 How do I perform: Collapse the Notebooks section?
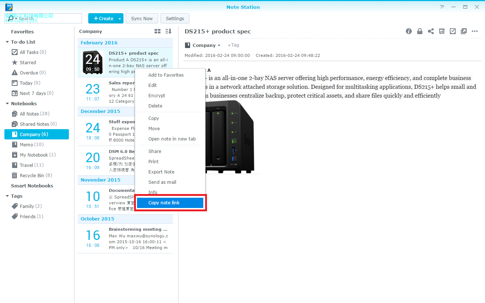(7, 103)
